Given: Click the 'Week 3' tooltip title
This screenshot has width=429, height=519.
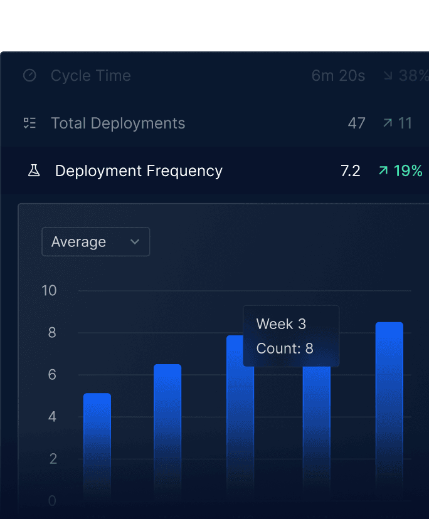Looking at the screenshot, I should pos(281,324).
